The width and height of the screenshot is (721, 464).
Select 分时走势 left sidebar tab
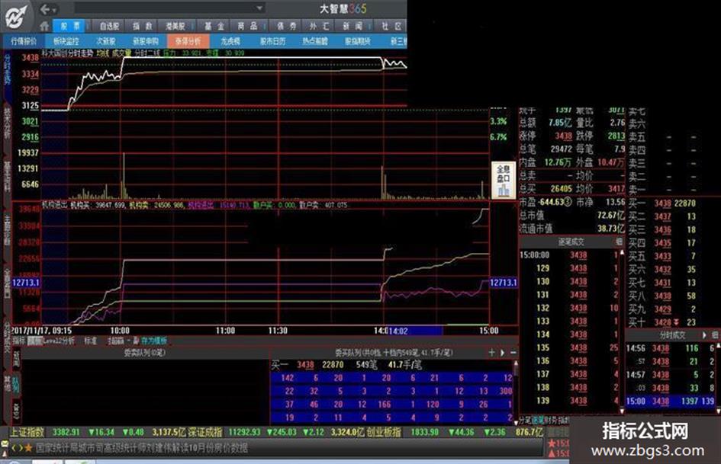coord(8,69)
